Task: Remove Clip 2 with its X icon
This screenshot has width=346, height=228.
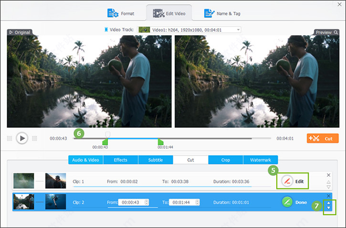Action: tap(329, 196)
